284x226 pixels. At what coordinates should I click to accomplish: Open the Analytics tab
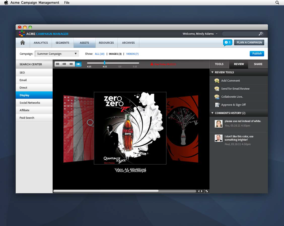point(41,43)
